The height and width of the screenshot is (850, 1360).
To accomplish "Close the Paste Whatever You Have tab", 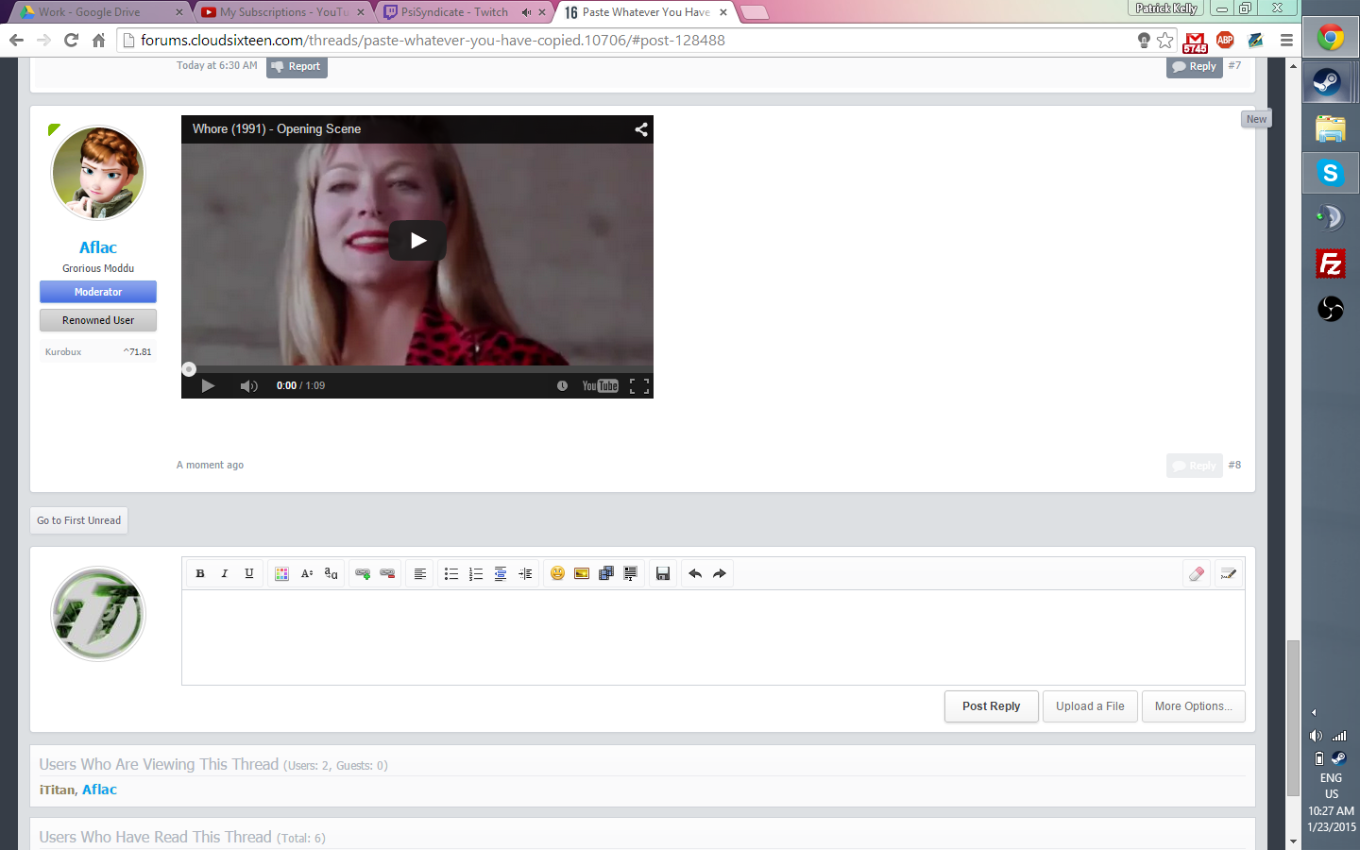I will (x=723, y=12).
